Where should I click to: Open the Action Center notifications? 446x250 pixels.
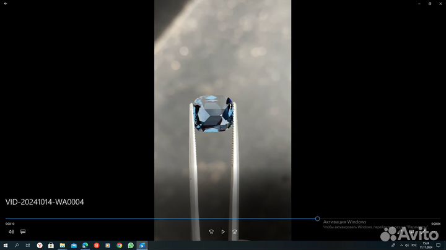click(439, 246)
